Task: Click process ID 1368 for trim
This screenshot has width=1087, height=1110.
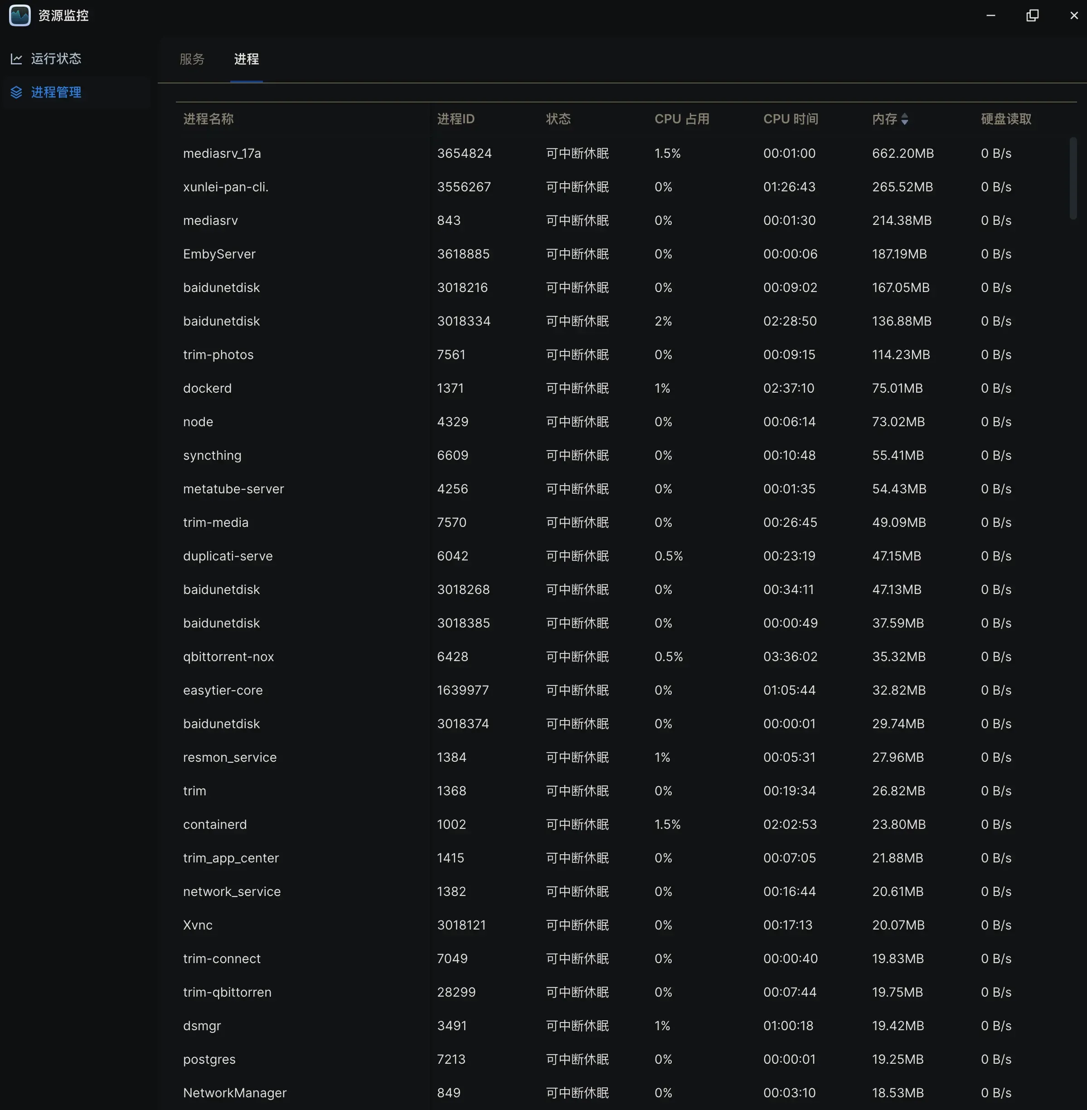Action: pyautogui.click(x=451, y=791)
